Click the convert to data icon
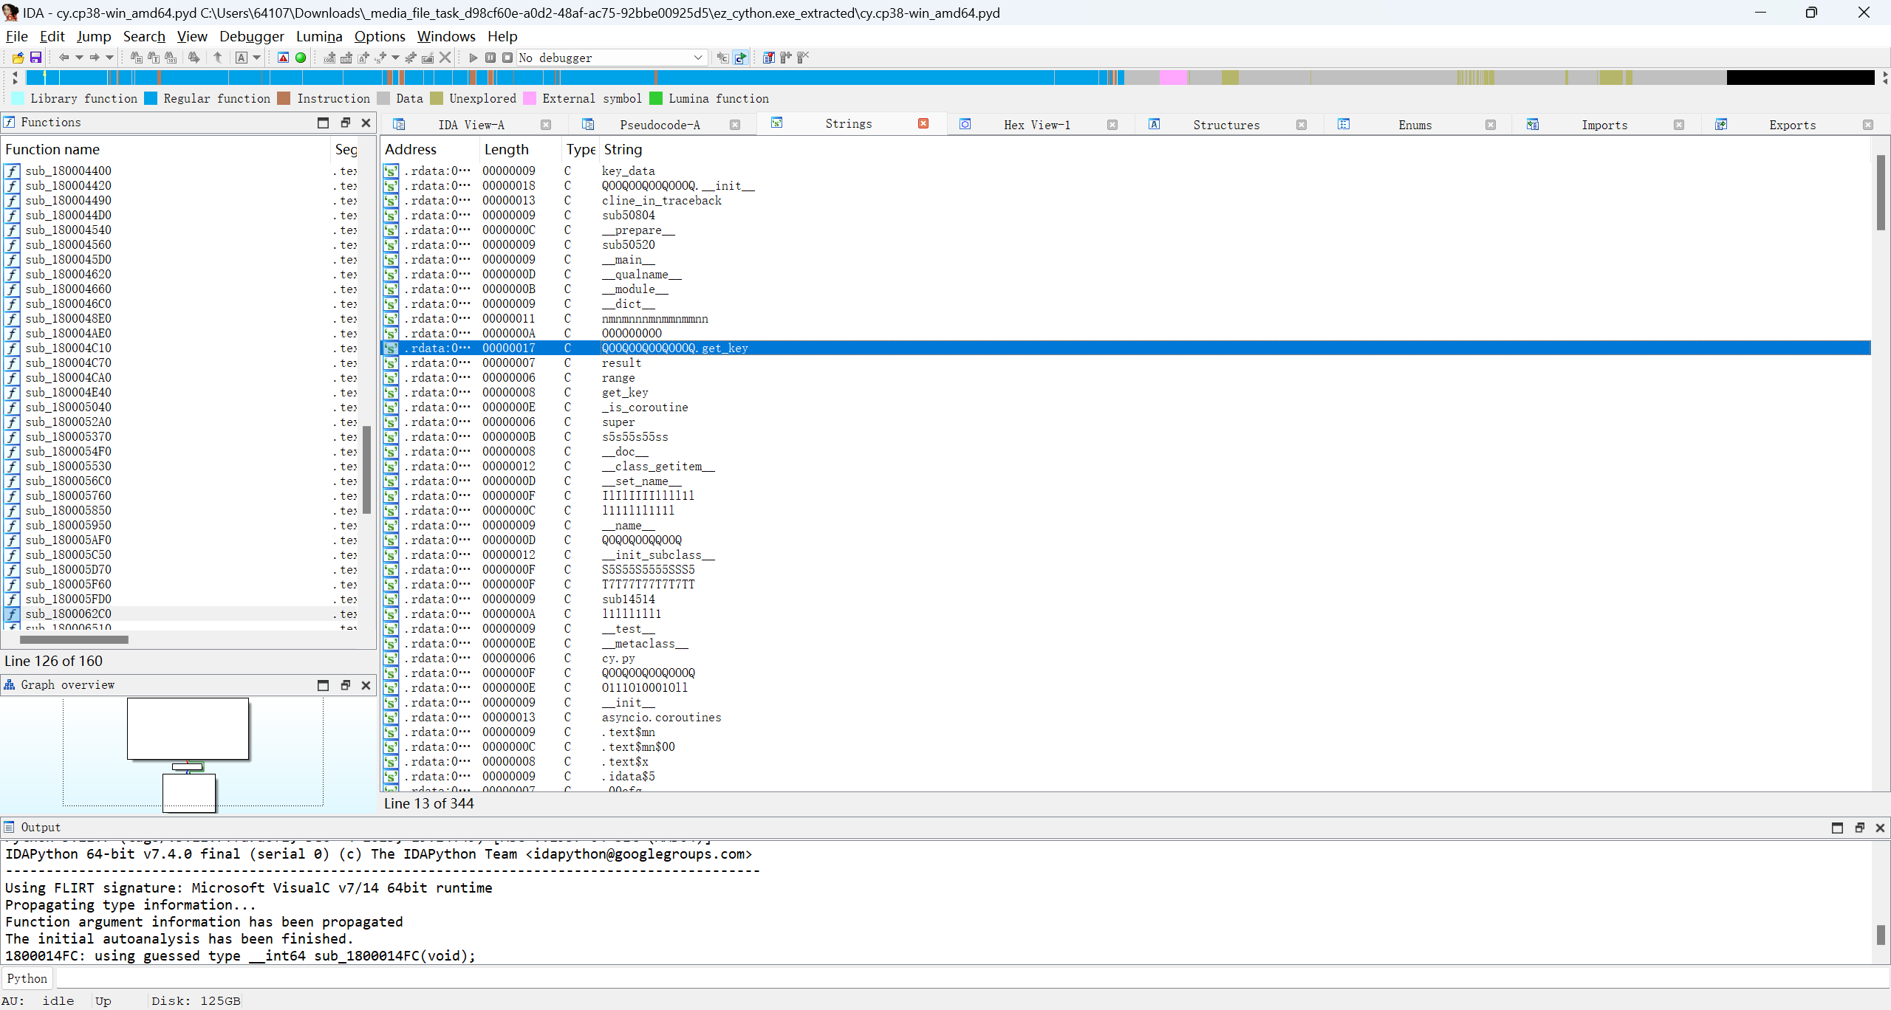 tap(346, 58)
